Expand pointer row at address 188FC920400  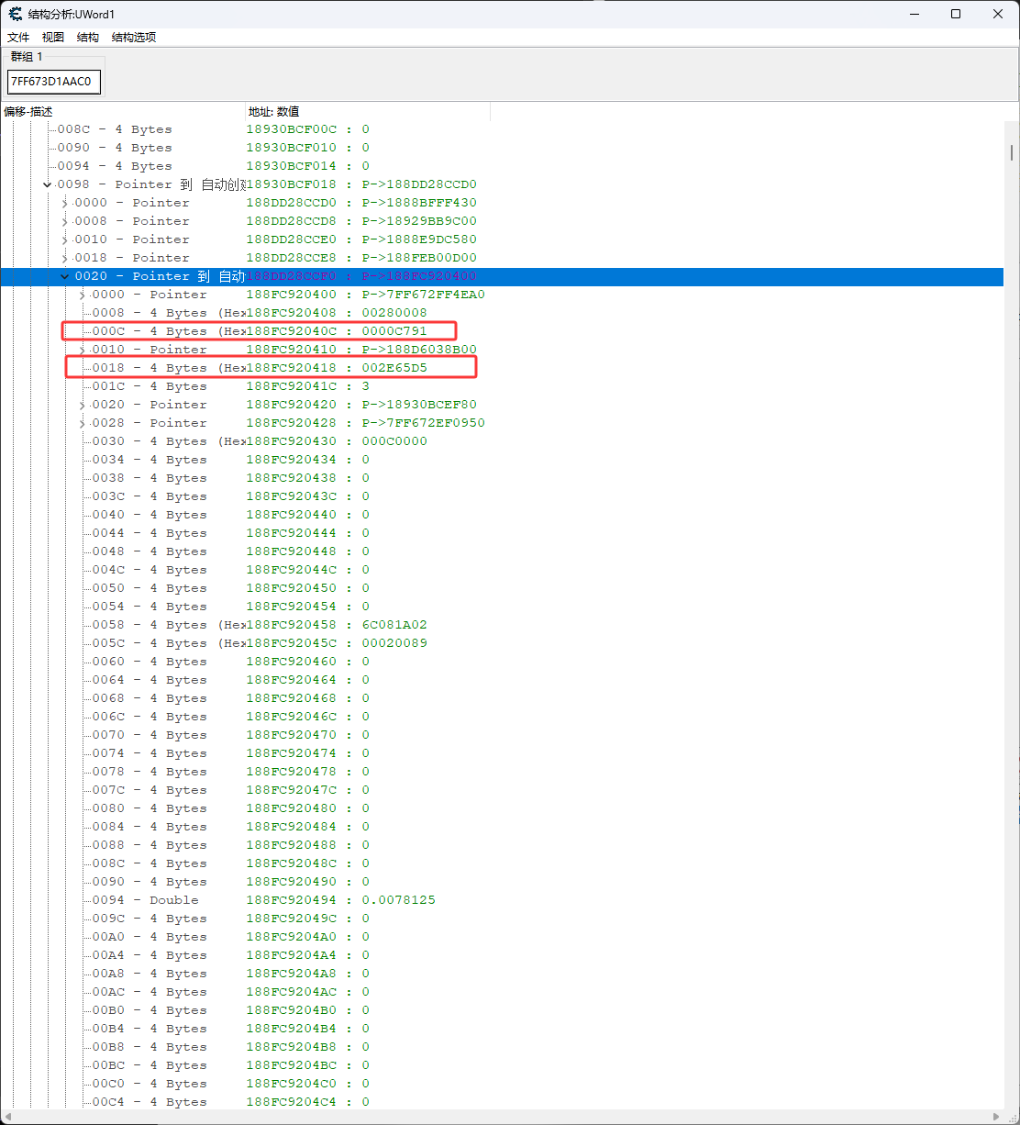[x=82, y=295]
